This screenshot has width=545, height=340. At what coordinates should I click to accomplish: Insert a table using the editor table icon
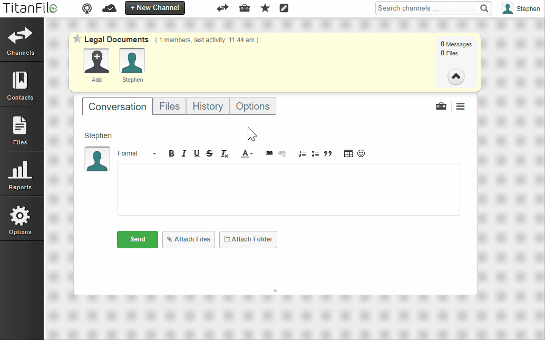tap(348, 153)
